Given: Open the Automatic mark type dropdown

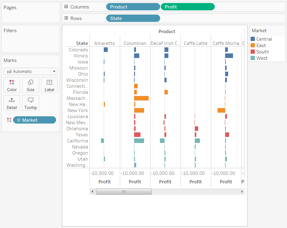Looking at the screenshot, I should coord(31,71).
